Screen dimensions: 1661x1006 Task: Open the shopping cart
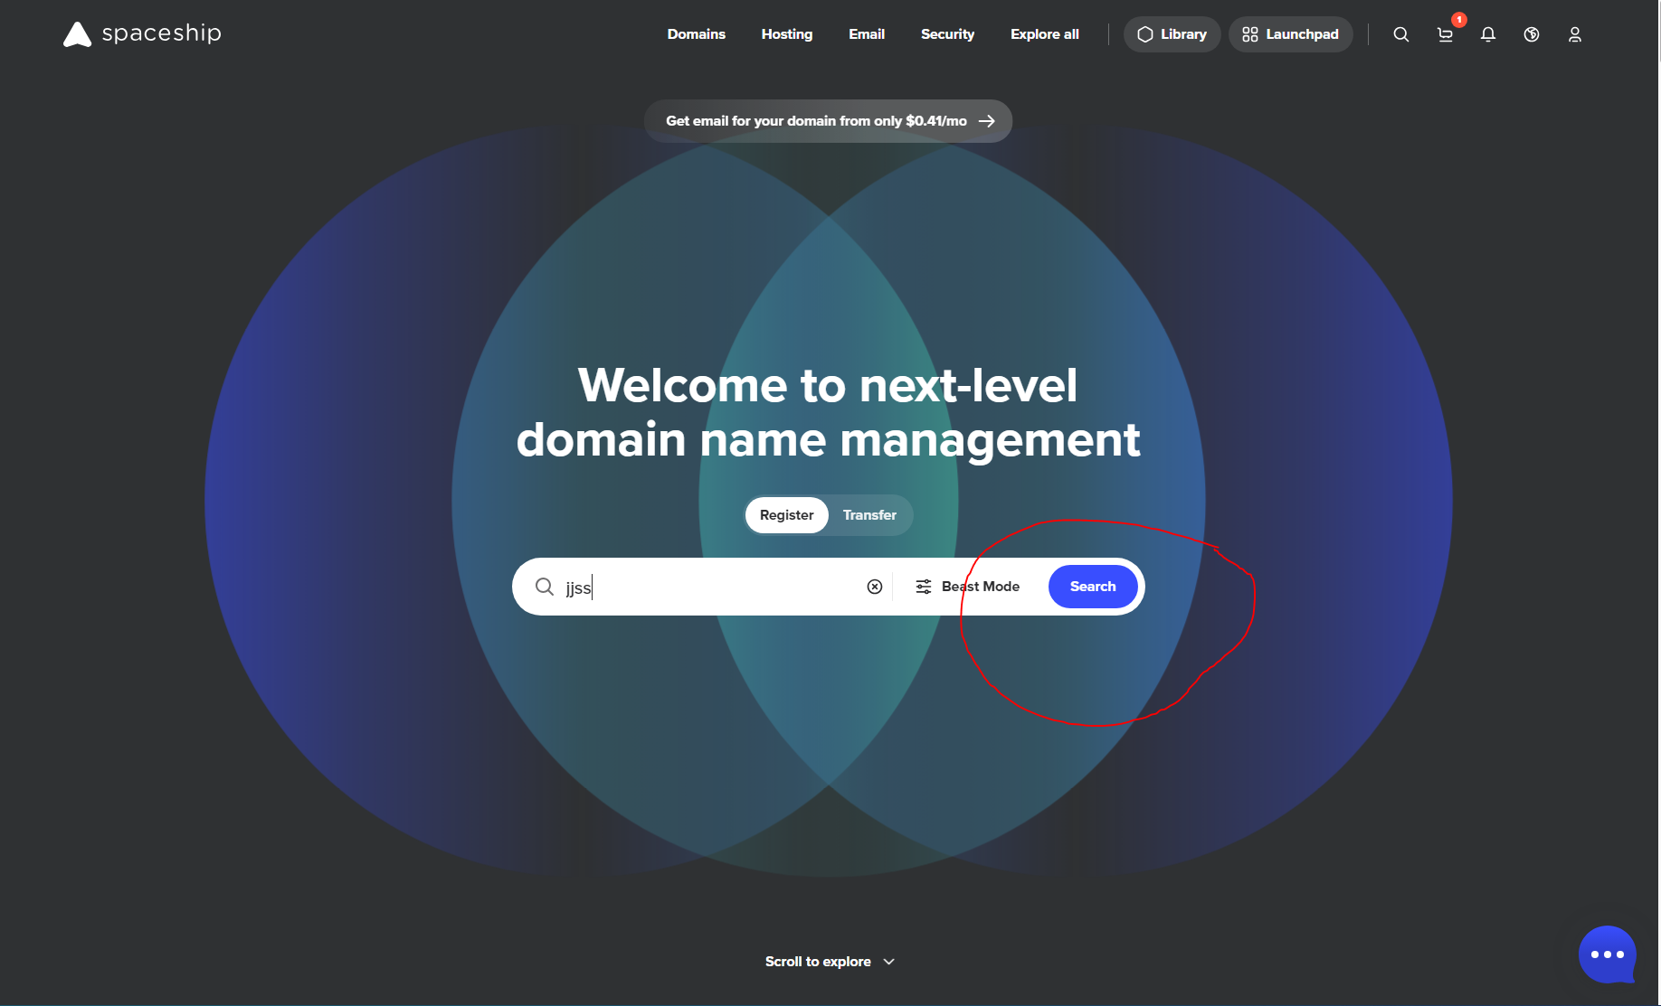(1445, 34)
